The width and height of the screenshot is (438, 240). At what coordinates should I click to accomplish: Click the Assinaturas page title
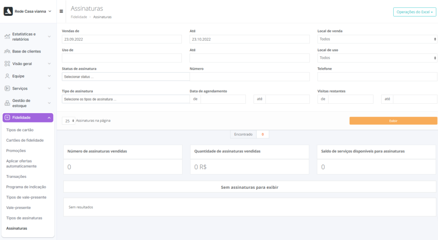tap(87, 8)
